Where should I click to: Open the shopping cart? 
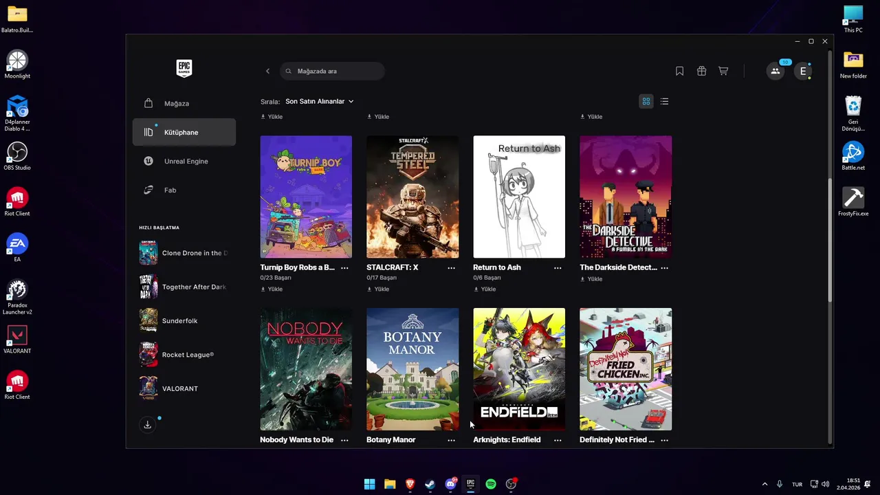coord(723,71)
